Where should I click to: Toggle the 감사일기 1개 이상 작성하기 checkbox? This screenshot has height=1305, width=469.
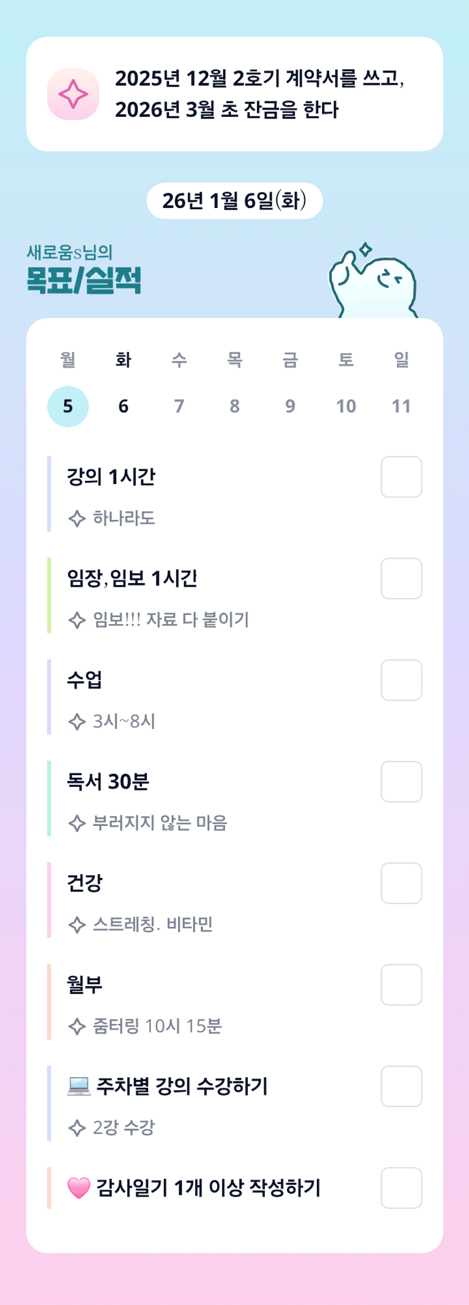pyautogui.click(x=401, y=1188)
